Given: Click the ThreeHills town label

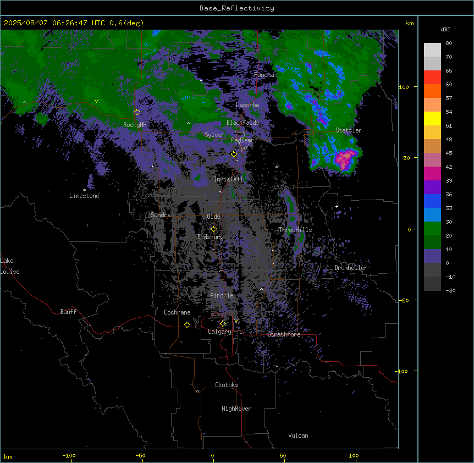Looking at the screenshot, I should coord(295,230).
